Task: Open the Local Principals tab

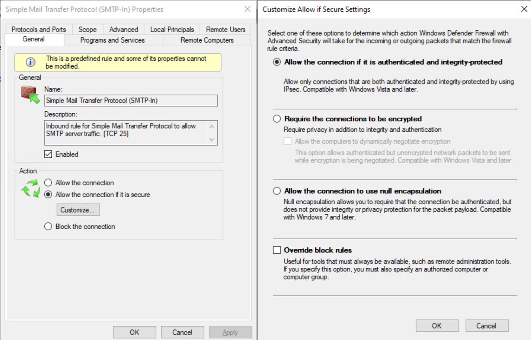Action: coord(171,29)
